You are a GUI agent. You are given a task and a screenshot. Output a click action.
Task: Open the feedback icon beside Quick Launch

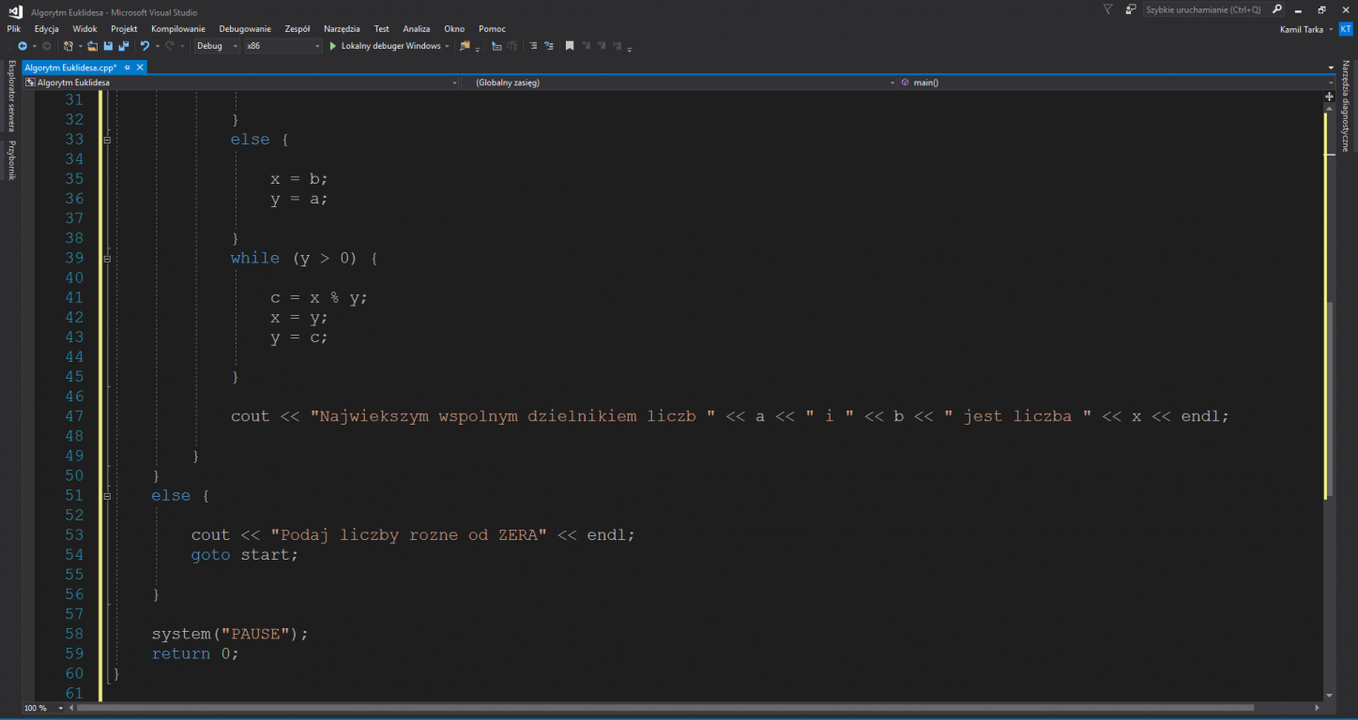tap(1130, 9)
